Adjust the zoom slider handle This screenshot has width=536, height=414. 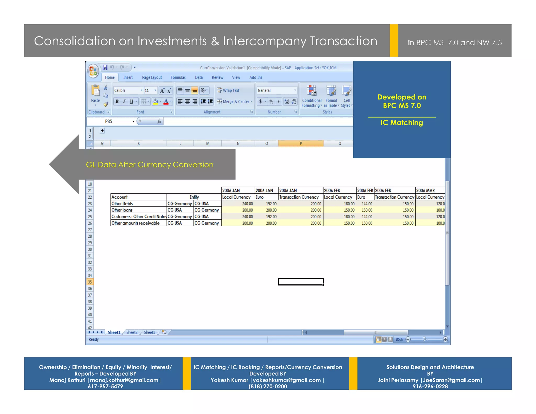pos(424,339)
